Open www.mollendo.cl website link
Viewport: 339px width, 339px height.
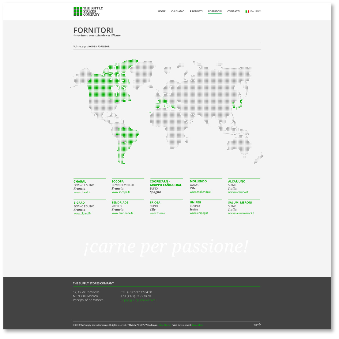[x=200, y=192]
